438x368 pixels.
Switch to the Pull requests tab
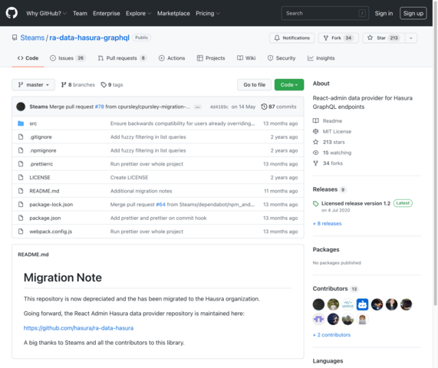click(x=122, y=58)
